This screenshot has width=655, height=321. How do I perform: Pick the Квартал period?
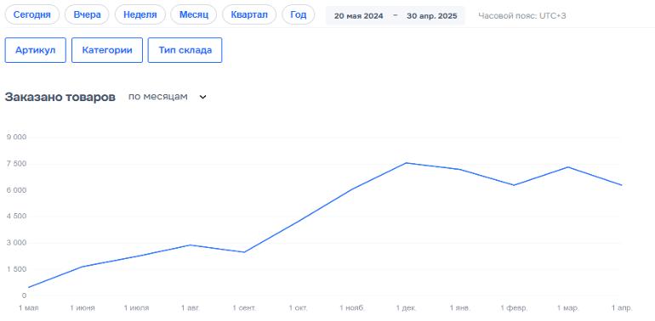tap(249, 15)
